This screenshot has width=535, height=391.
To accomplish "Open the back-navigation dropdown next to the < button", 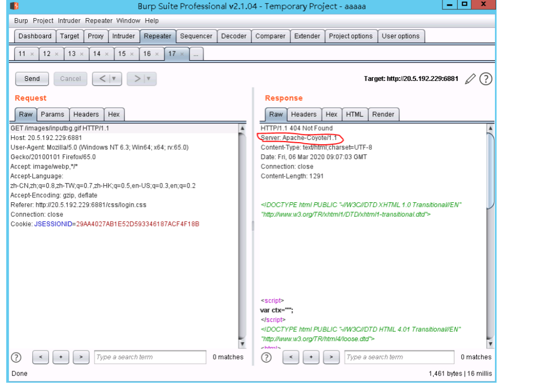I will click(x=114, y=78).
